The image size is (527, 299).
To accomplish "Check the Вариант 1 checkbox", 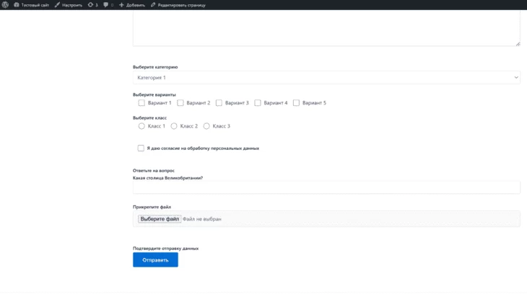I will (x=141, y=103).
